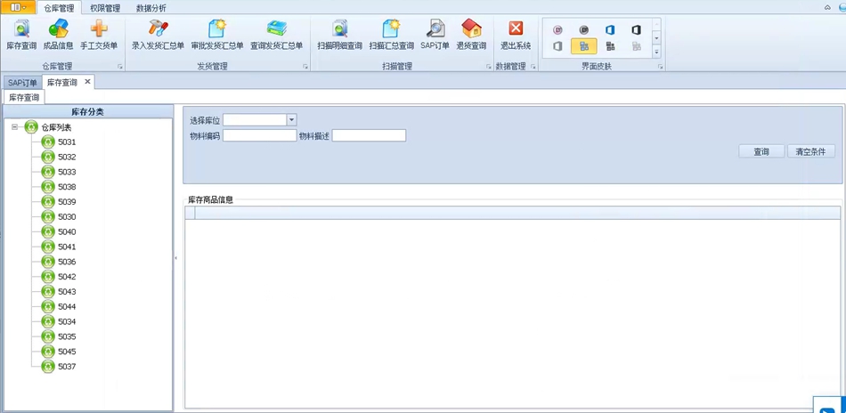The image size is (846, 413).
Task: Switch to the 仓库管理 ribbon tab
Action: [x=59, y=8]
